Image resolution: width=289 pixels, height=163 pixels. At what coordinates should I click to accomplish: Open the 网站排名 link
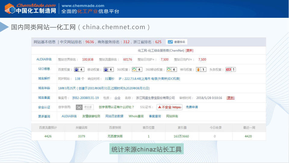(172, 116)
